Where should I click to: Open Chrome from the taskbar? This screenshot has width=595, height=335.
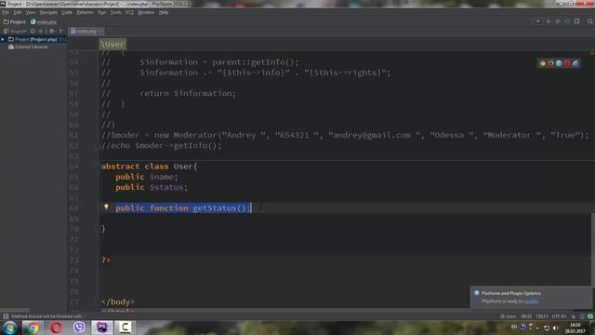(33, 328)
